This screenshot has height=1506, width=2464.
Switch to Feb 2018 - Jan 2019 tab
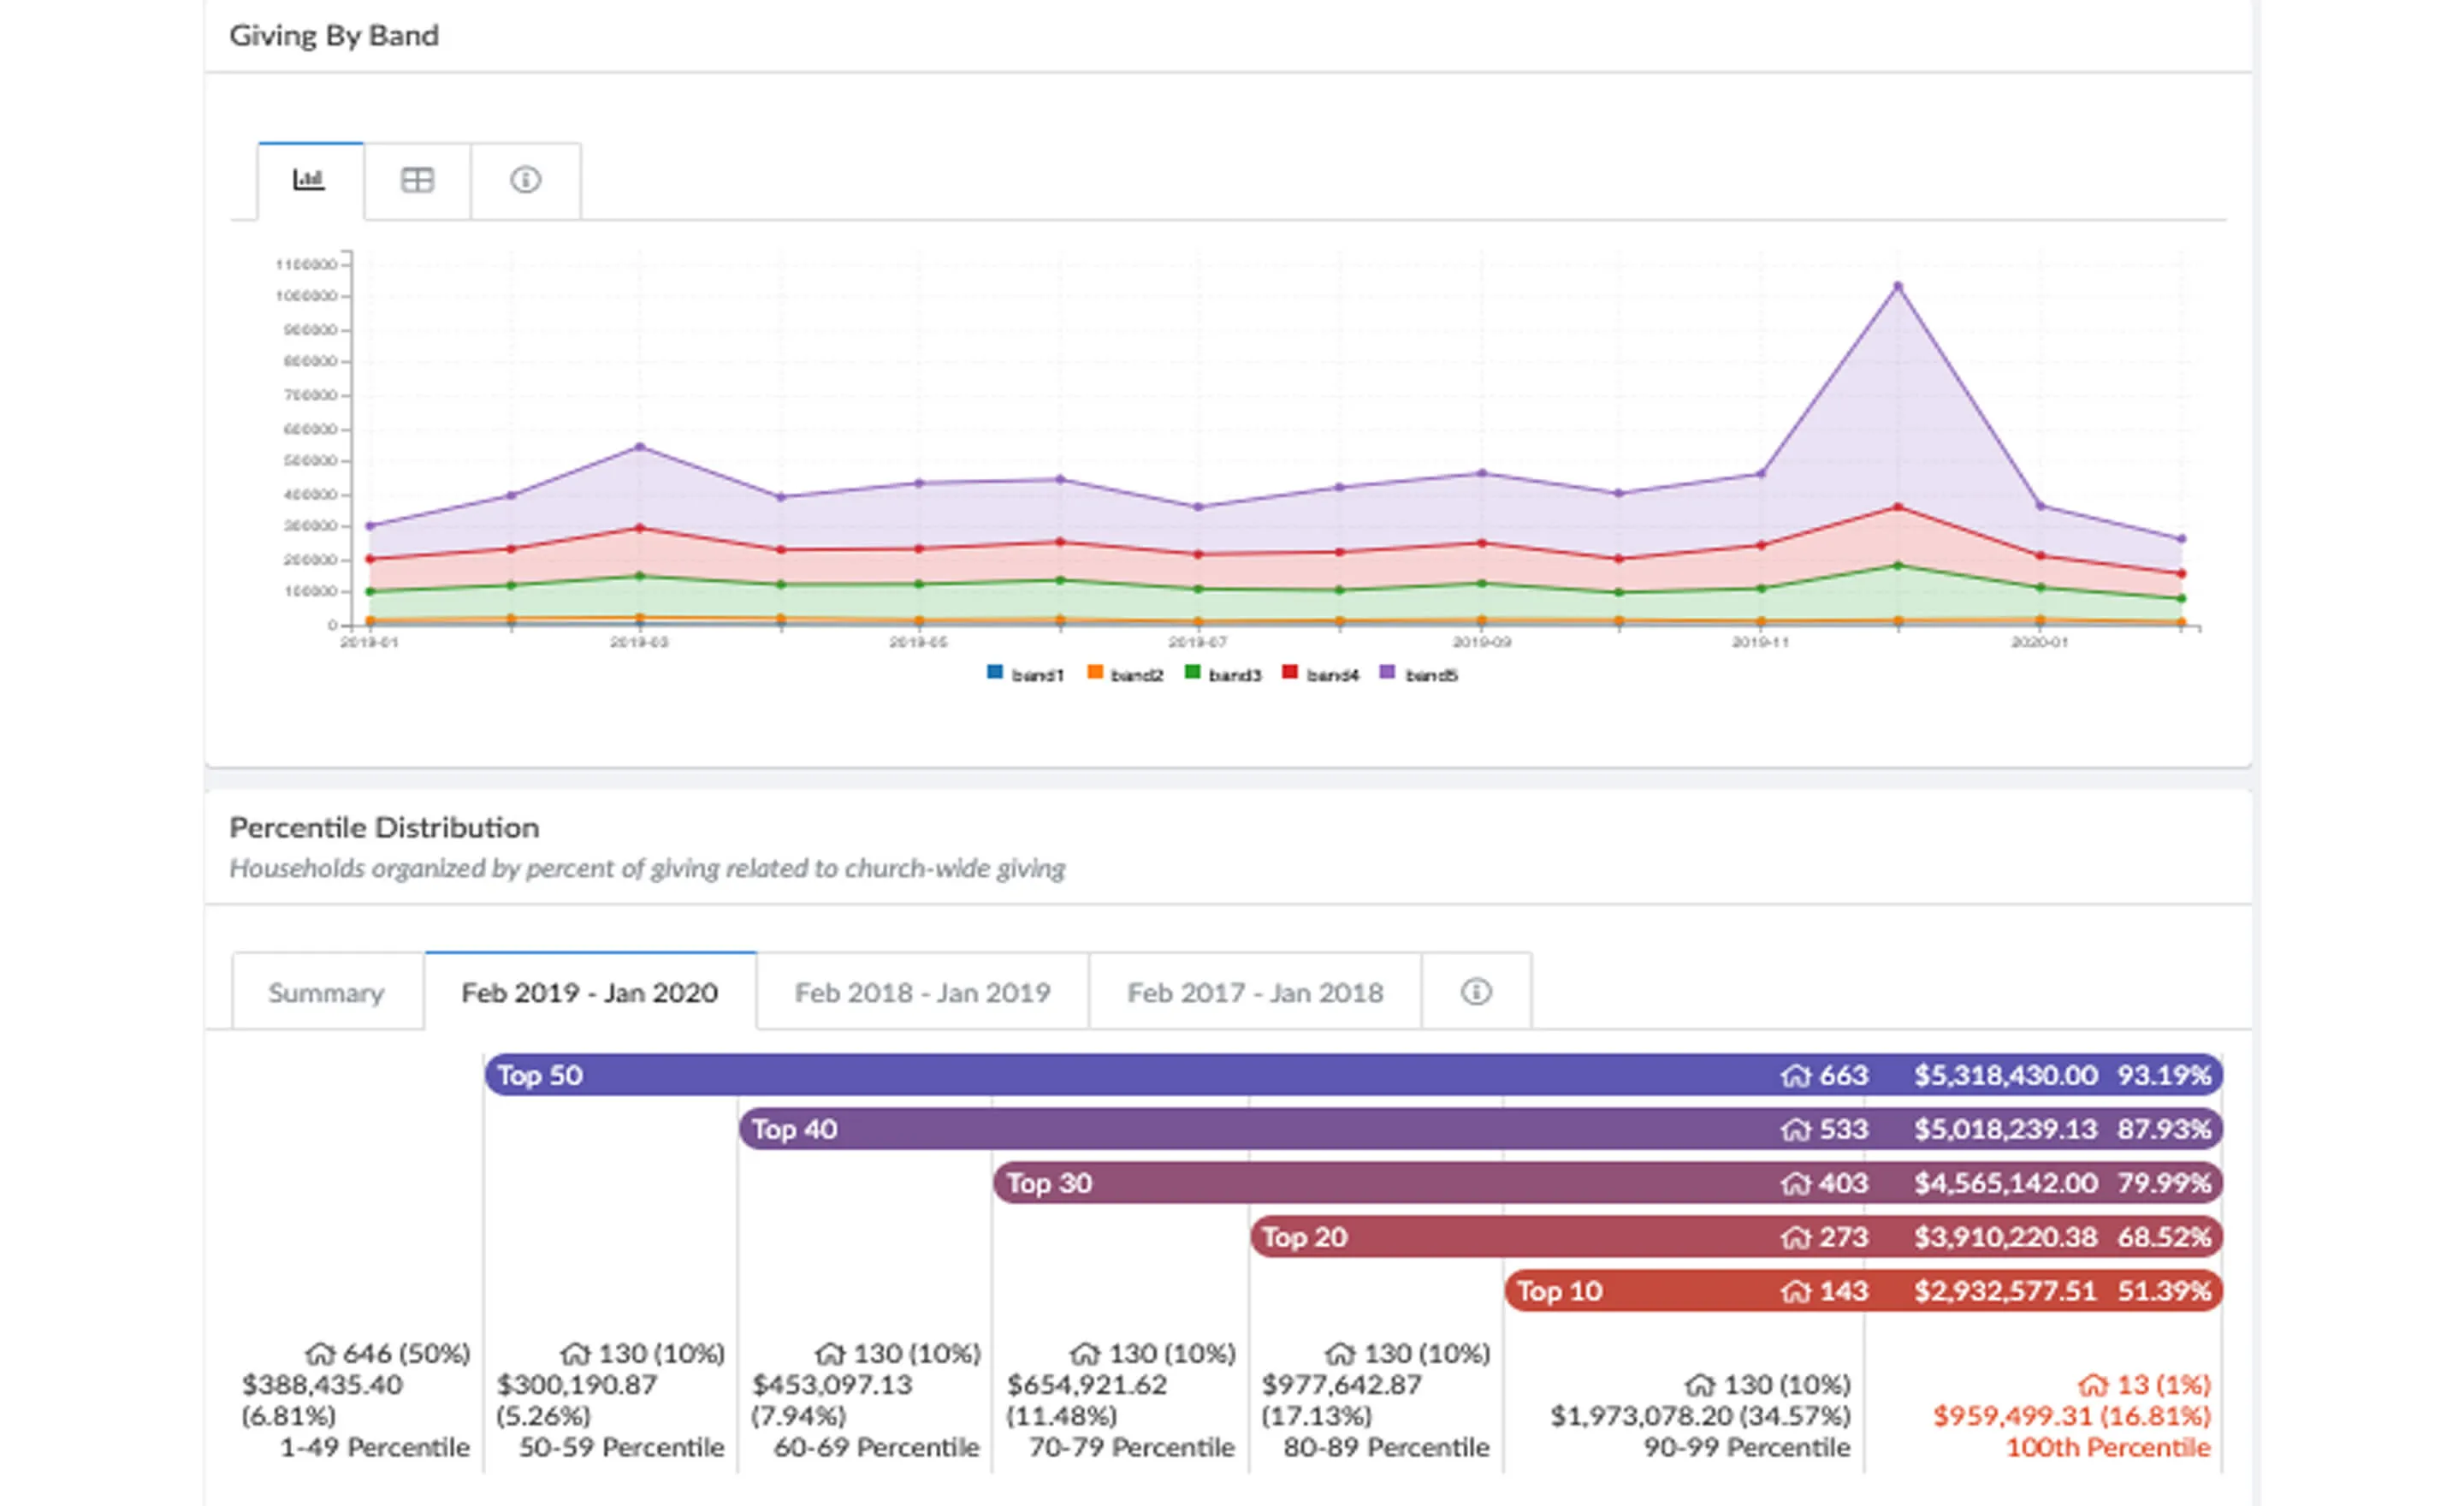tap(922, 992)
